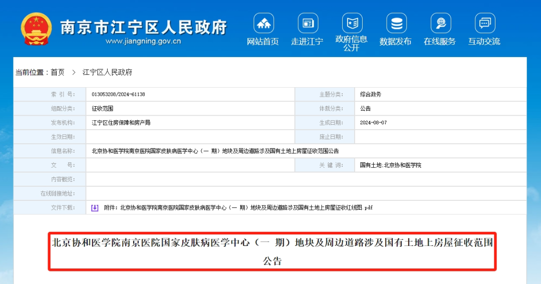The height and width of the screenshot is (284, 541).
Task: Click the 体裁分类 field label
Action: click(x=331, y=108)
